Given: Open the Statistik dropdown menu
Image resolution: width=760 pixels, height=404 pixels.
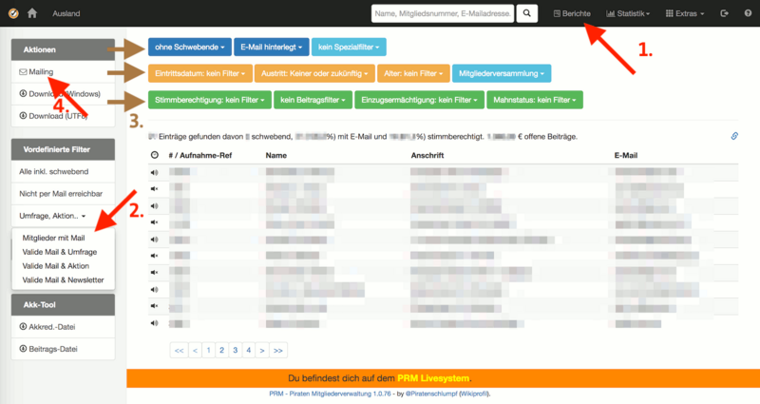Looking at the screenshot, I should pos(628,13).
